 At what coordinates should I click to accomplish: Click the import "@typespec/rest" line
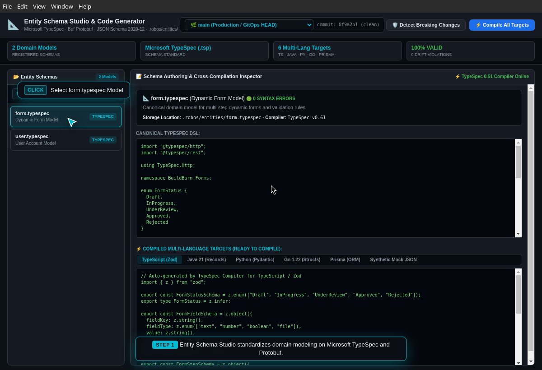point(173,153)
